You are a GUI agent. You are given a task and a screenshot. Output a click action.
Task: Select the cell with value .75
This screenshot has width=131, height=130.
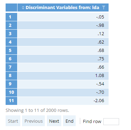(x=63, y=59)
